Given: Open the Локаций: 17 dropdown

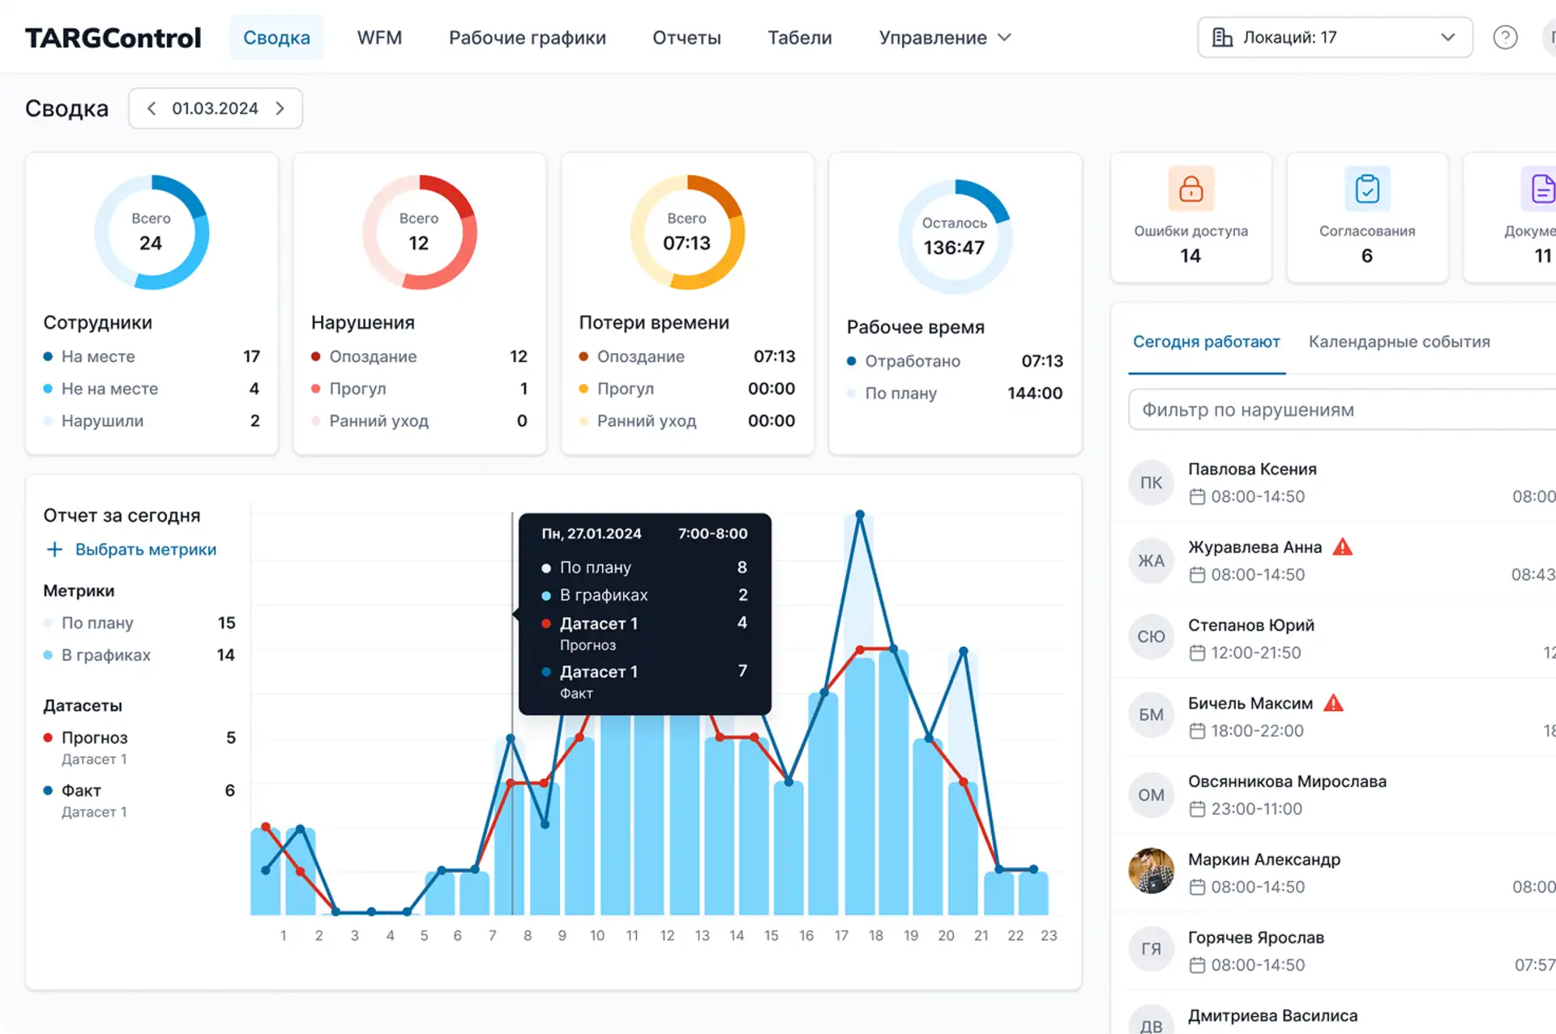Looking at the screenshot, I should click(x=1334, y=37).
